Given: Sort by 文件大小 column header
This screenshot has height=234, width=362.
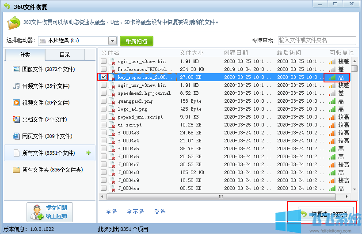Looking at the screenshot, I should pyautogui.click(x=191, y=53).
